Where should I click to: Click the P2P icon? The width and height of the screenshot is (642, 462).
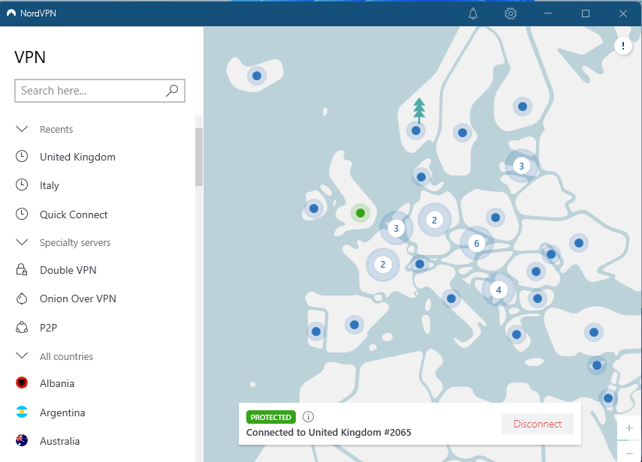coord(22,328)
